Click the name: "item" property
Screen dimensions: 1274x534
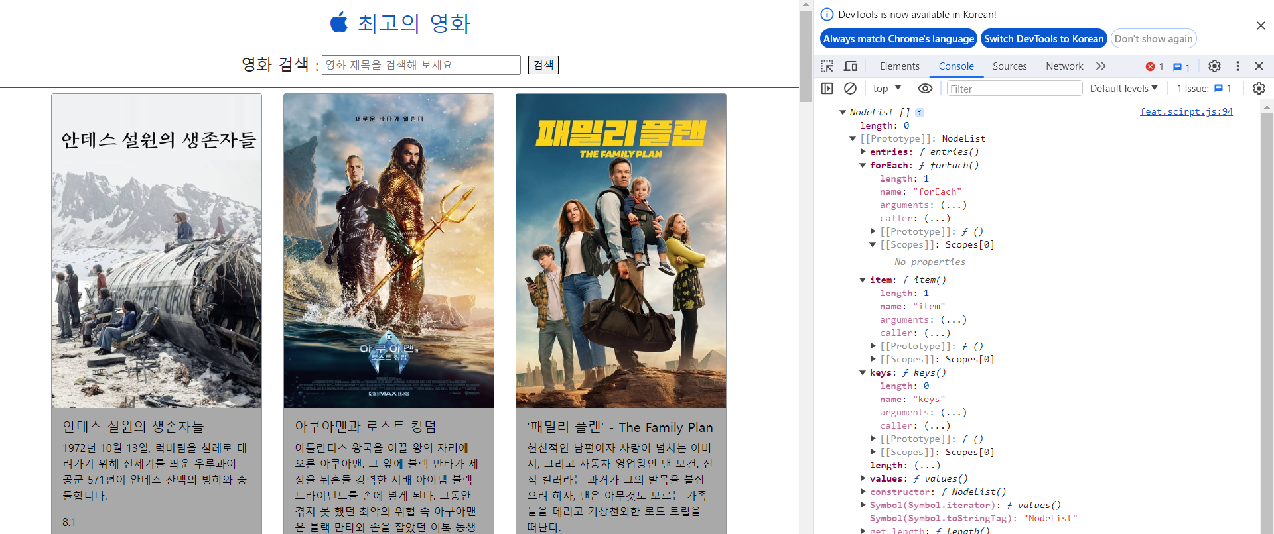[x=912, y=306]
